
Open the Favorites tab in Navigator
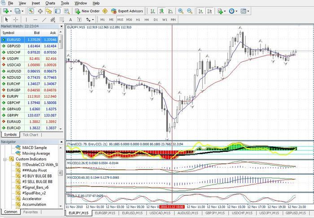[x=30, y=212]
